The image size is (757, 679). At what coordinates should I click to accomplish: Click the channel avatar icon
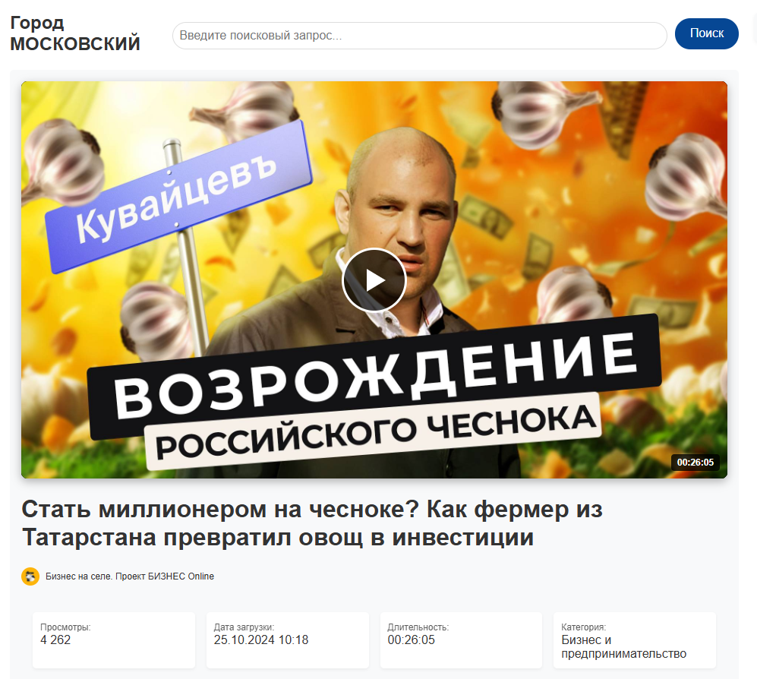(30, 576)
